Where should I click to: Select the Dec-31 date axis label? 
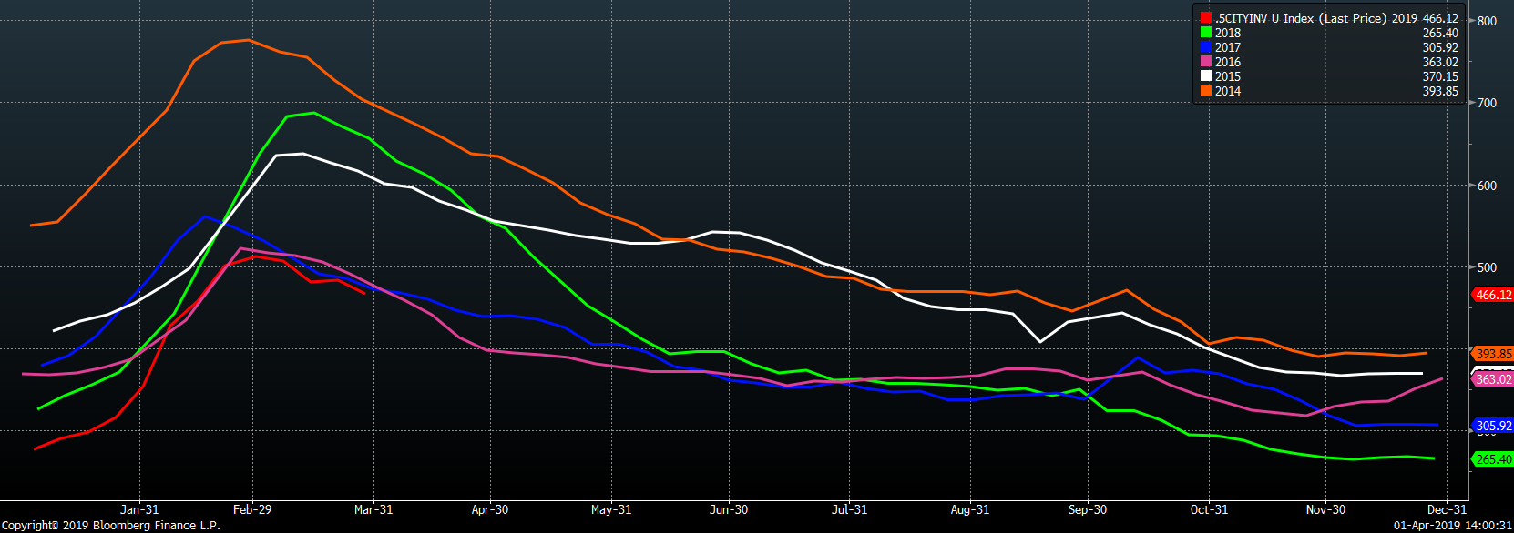point(1447,509)
